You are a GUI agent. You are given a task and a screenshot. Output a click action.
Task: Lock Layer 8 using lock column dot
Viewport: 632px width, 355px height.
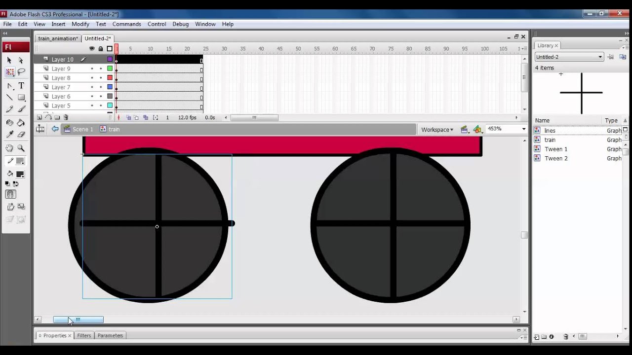pos(101,78)
